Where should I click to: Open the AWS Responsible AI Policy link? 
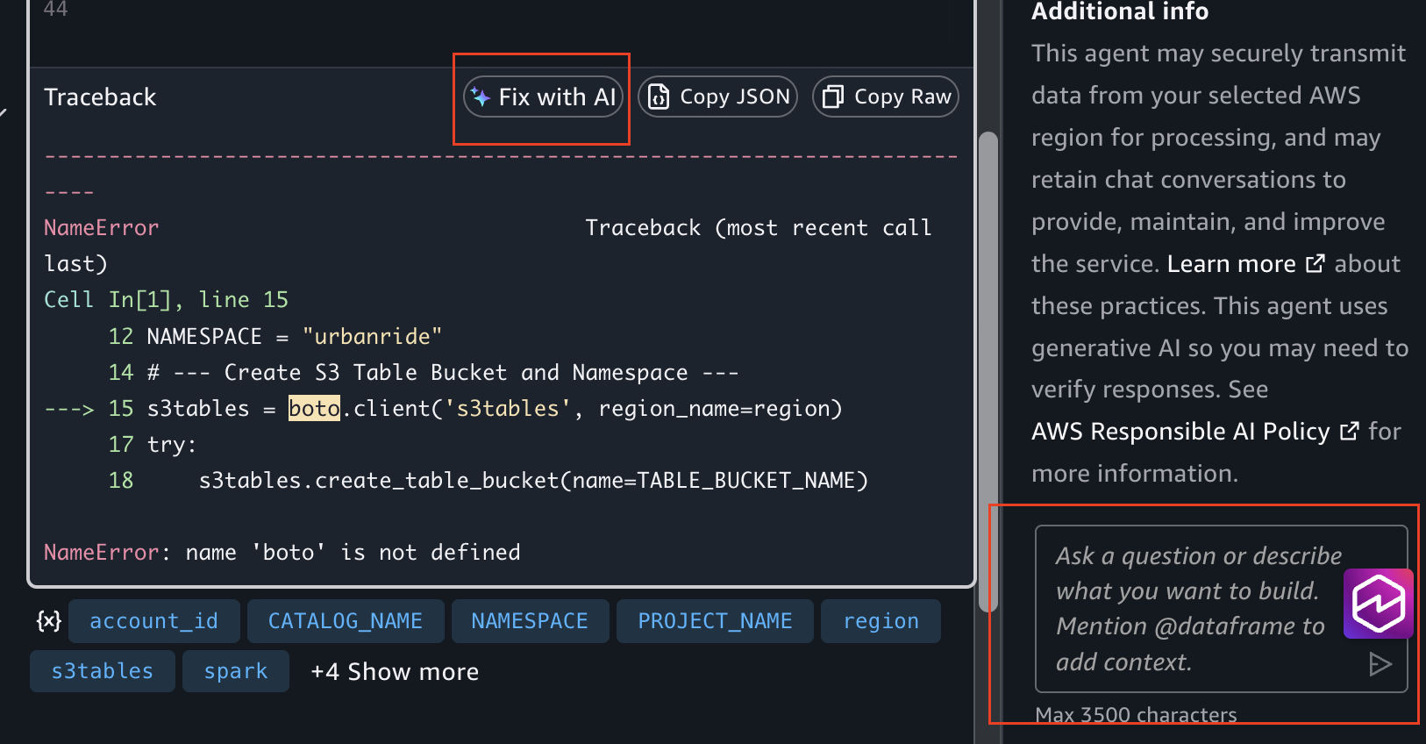coord(1194,432)
